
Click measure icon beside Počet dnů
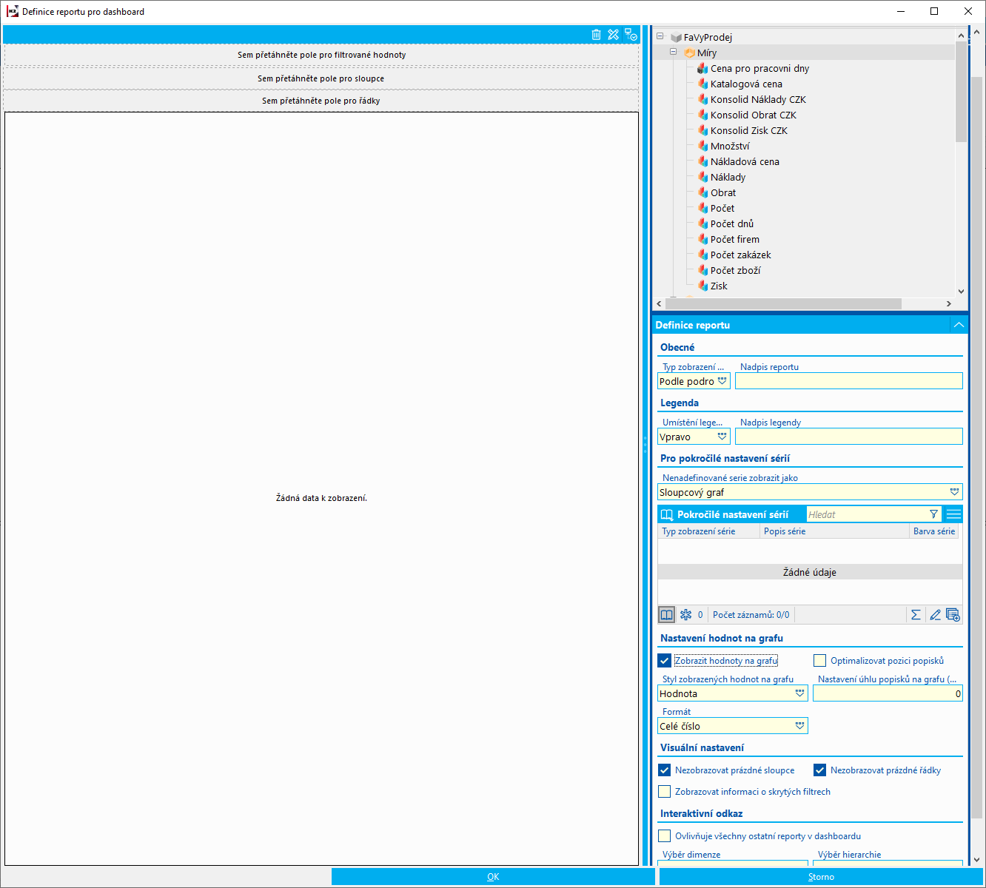click(x=702, y=223)
